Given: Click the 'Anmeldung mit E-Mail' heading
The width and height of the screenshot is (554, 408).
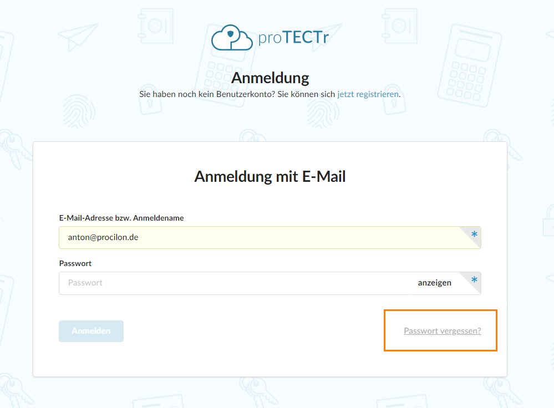Looking at the screenshot, I should [x=270, y=176].
